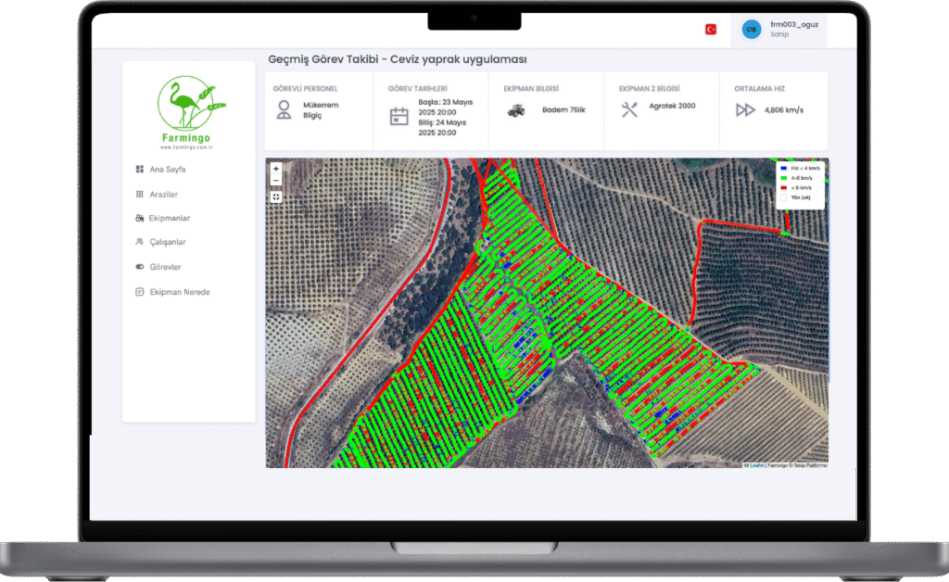Open the Görevler menu item
This screenshot has height=582, width=949.
click(167, 267)
